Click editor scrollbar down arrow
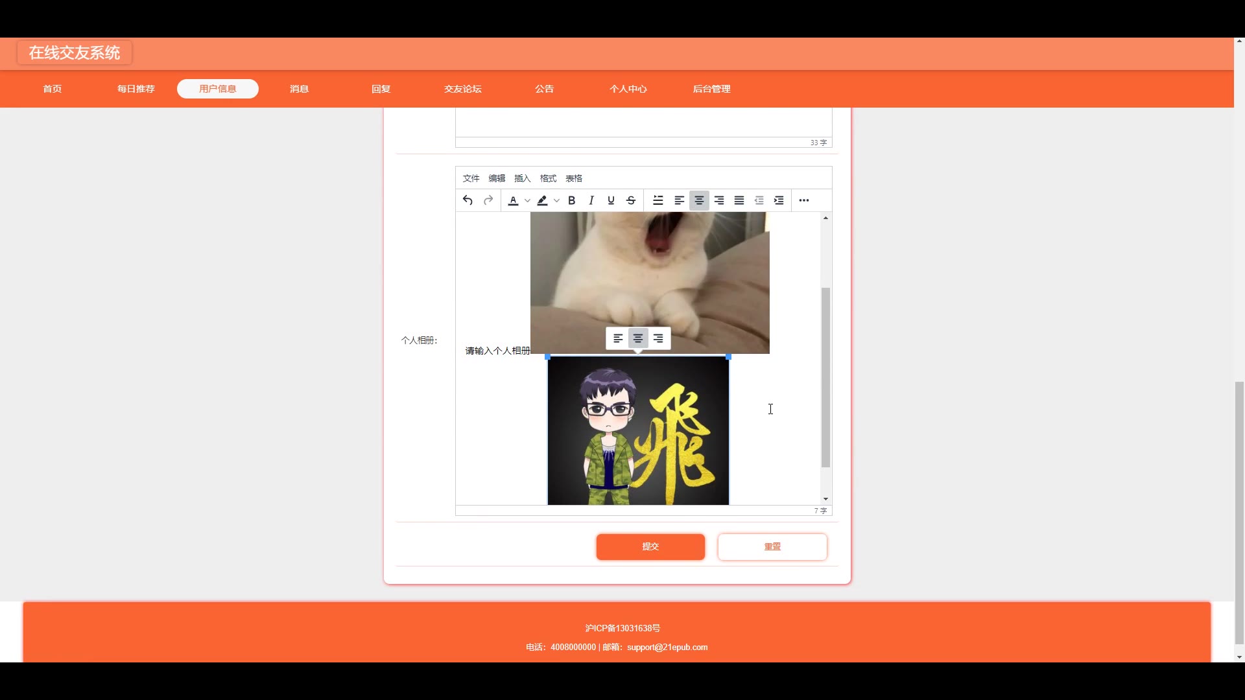The width and height of the screenshot is (1245, 700). tap(825, 499)
